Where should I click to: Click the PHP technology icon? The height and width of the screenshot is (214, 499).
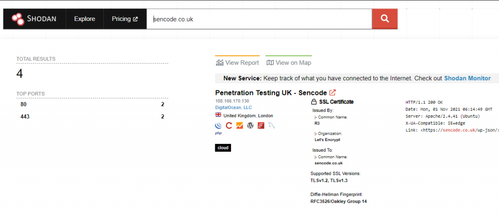pyautogui.click(x=218, y=133)
